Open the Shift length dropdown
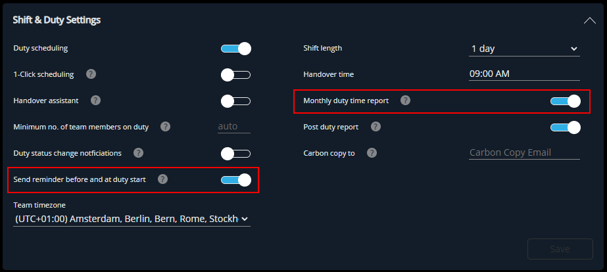The image size is (607, 272). click(524, 49)
